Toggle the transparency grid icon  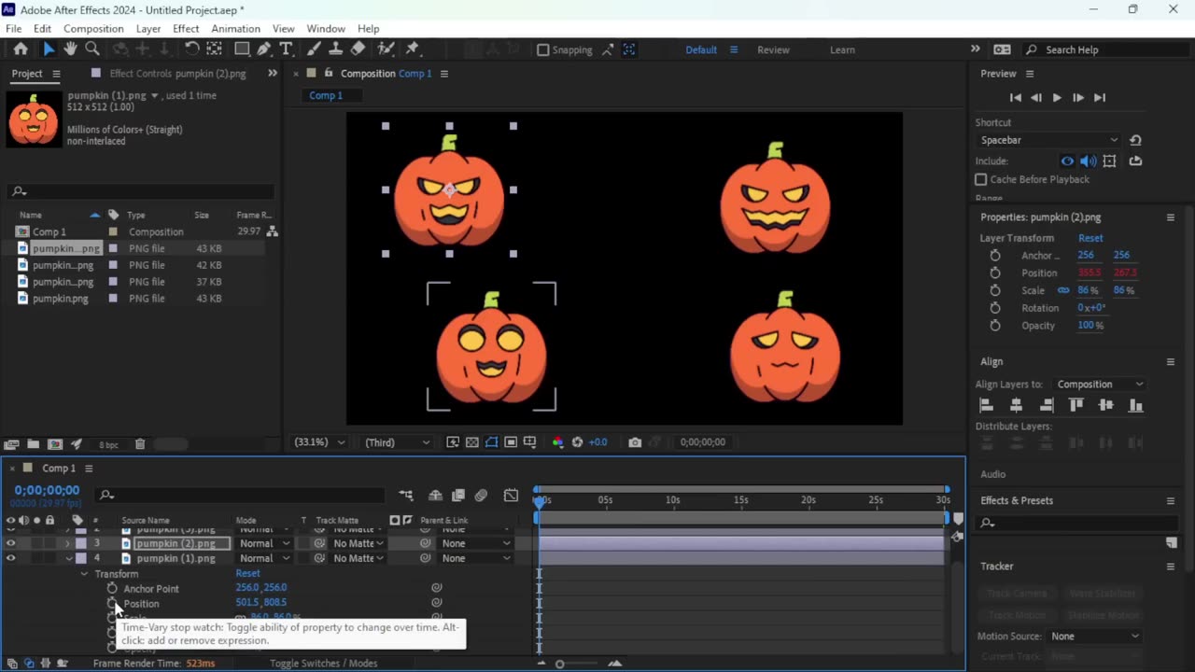click(472, 442)
